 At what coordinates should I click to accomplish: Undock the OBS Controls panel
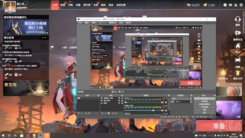(215, 95)
